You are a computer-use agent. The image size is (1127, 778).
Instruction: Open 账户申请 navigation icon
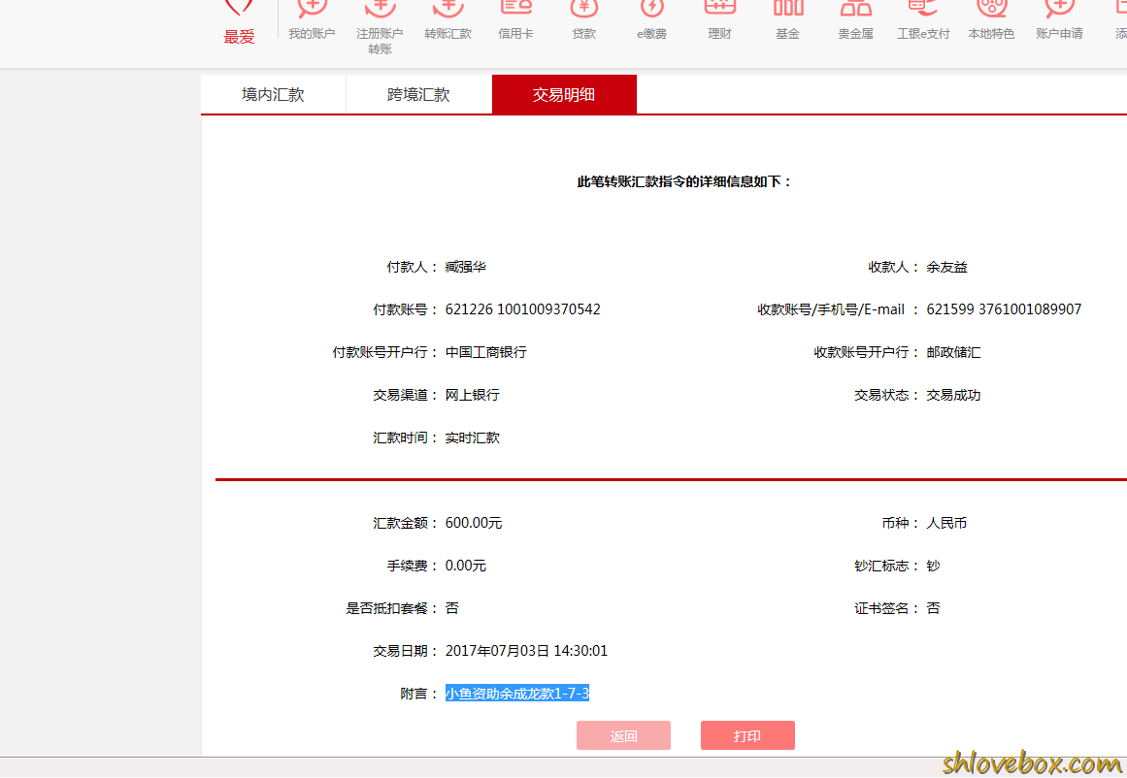[1059, 21]
